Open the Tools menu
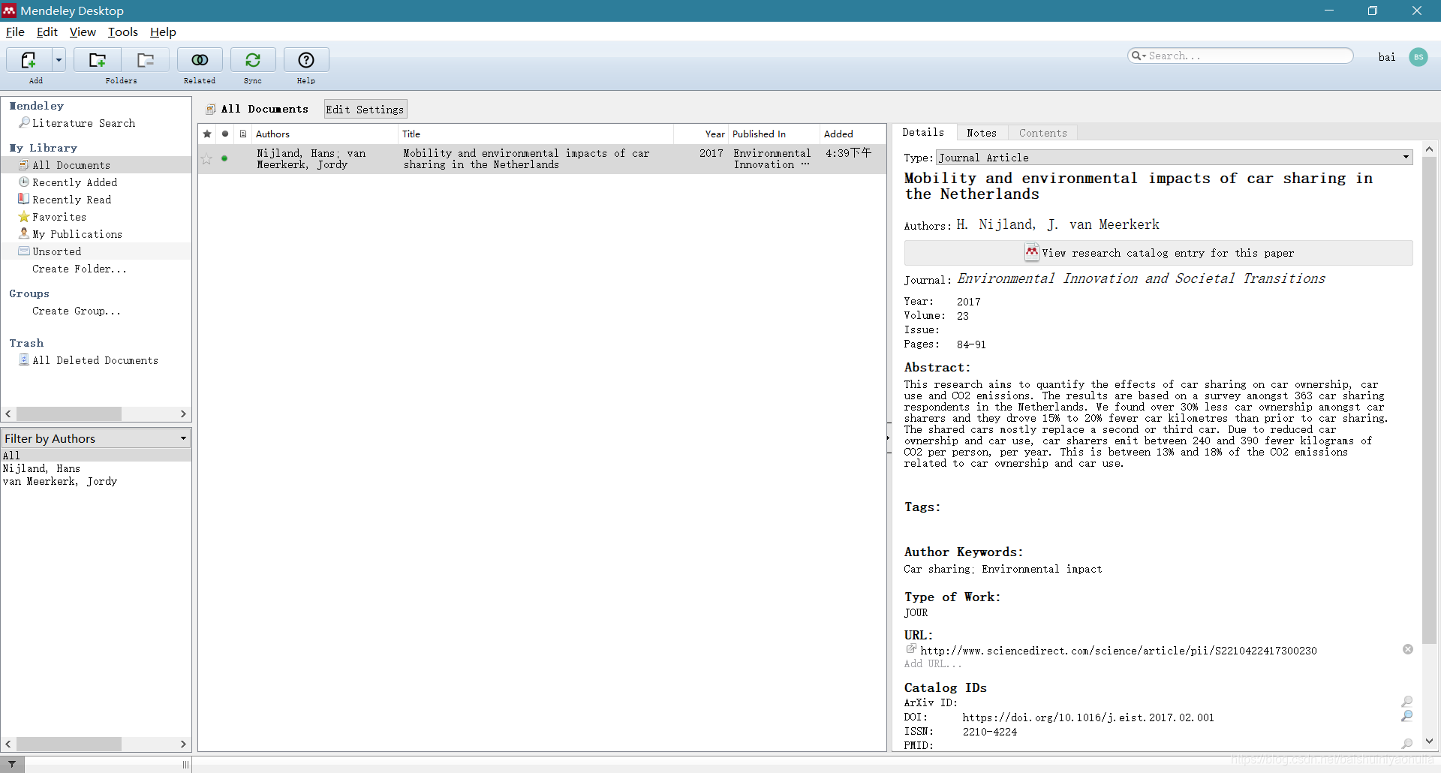Viewport: 1441px width, 773px height. (123, 32)
